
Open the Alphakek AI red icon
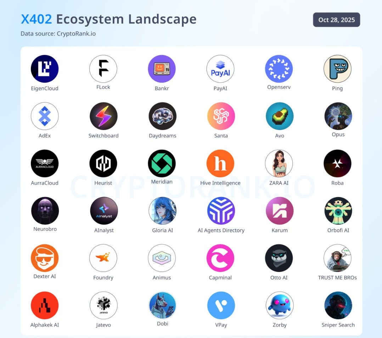(45, 306)
